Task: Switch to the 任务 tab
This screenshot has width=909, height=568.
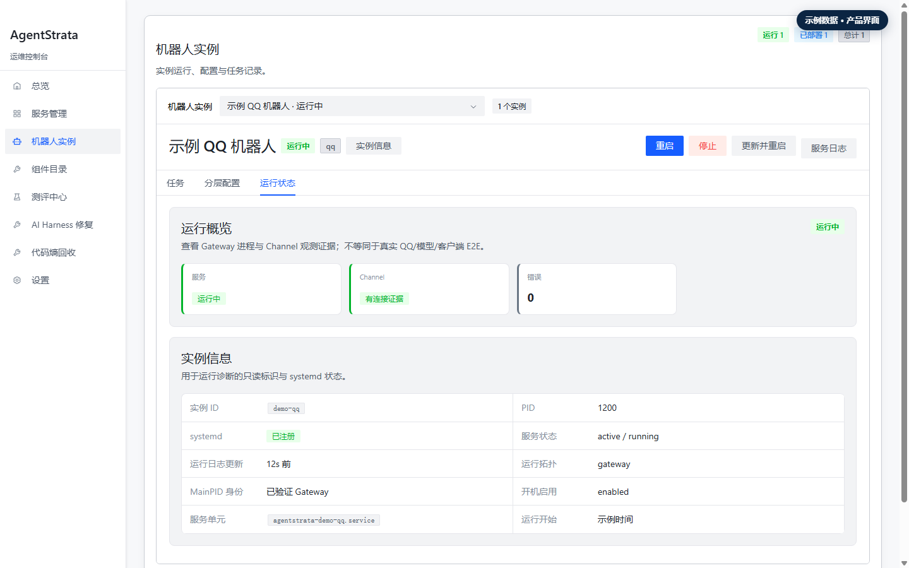Action: coord(175,183)
